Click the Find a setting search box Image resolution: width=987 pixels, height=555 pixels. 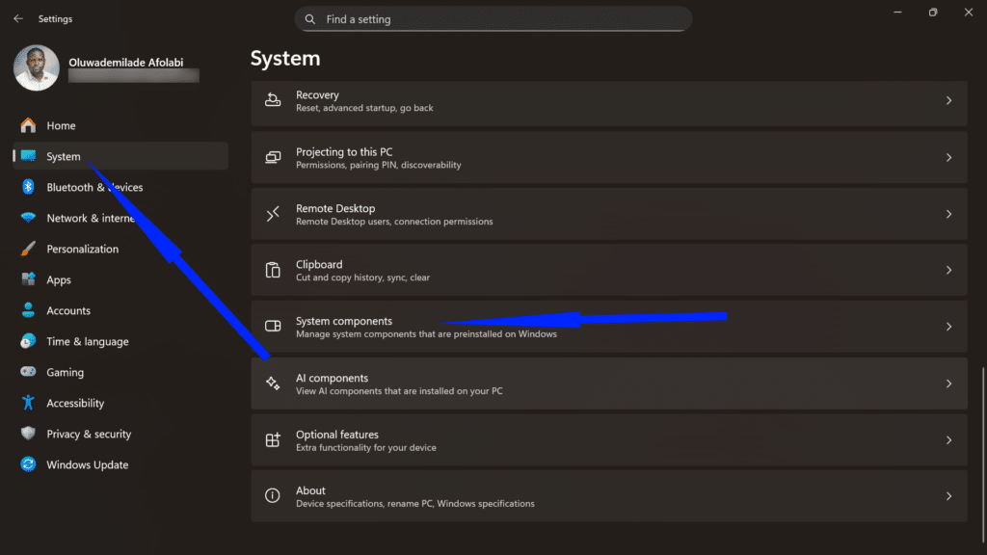493,18
